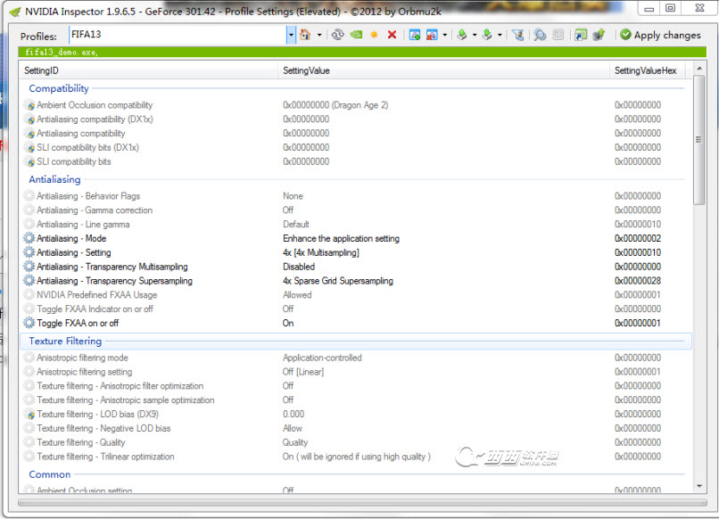Screen dimensions: 719x519
Task: Click the '4x Sparse Grid Supersampling' value
Action: [x=338, y=281]
